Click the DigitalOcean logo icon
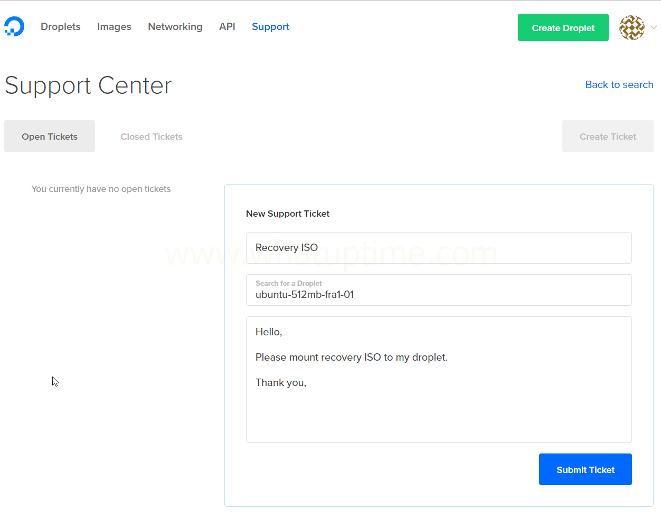This screenshot has width=661, height=512. (14, 26)
